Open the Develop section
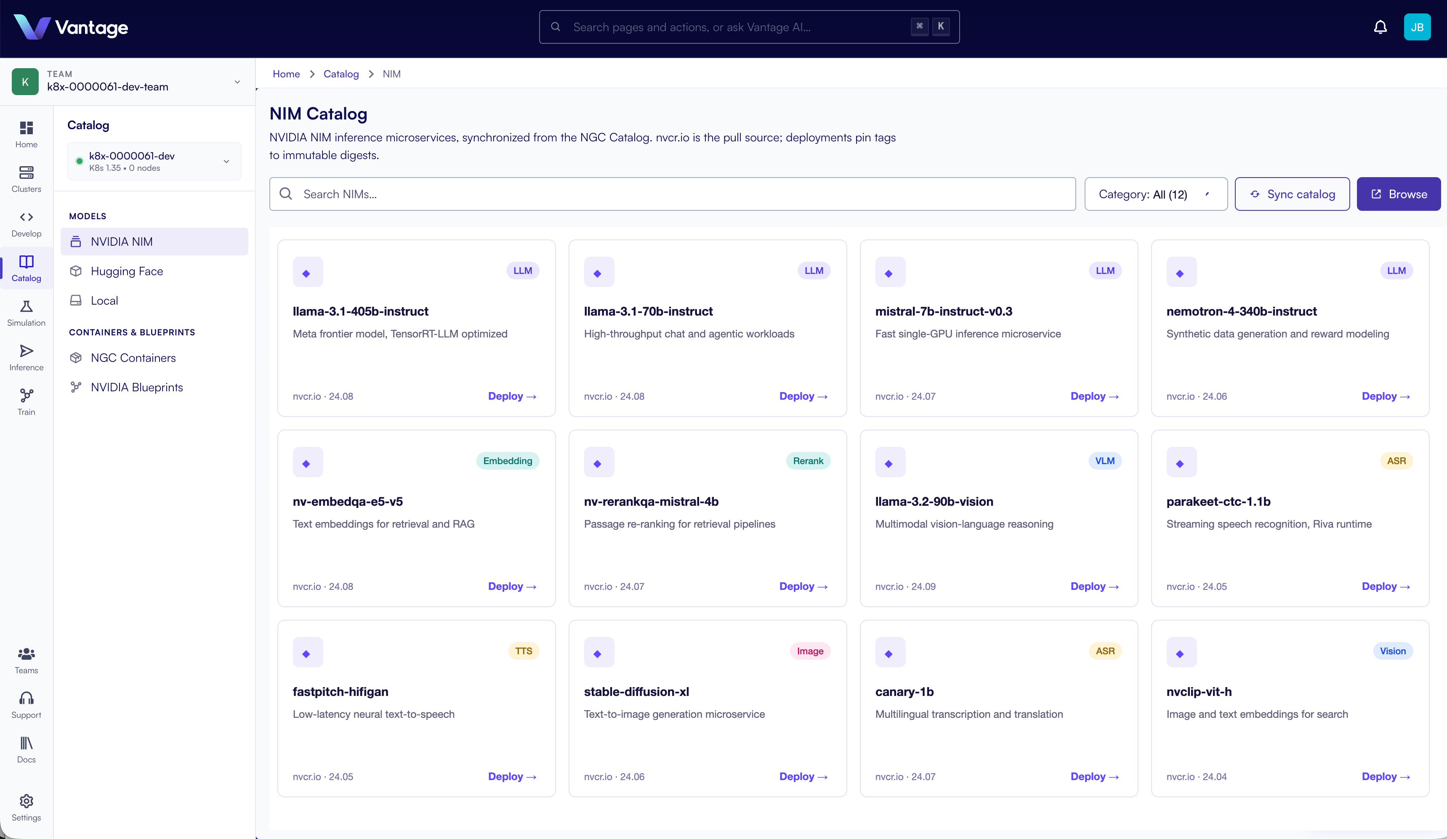This screenshot has width=1447, height=839. 27,224
